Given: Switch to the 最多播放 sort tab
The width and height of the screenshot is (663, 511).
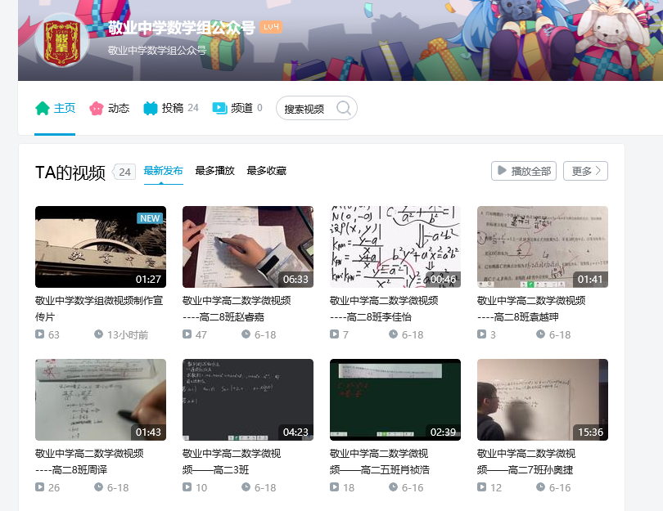Looking at the screenshot, I should pyautogui.click(x=214, y=171).
